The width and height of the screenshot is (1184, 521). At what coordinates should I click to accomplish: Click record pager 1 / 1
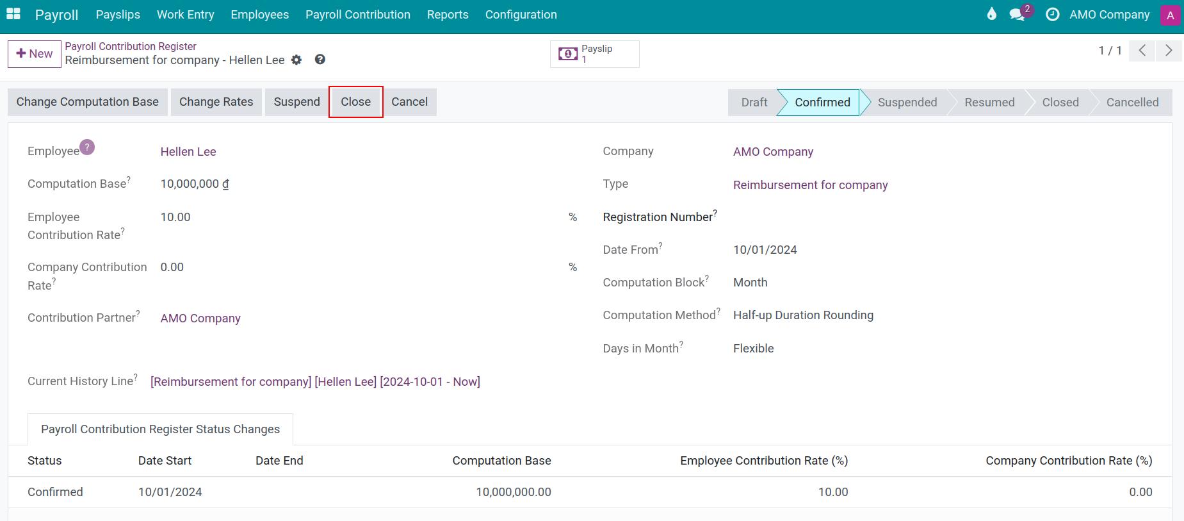coord(1110,51)
